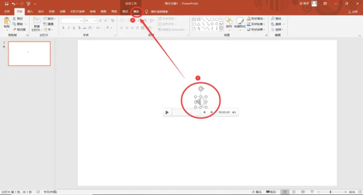Open the audio tools Format tab
Viewport: 363px width, 195px height.
125,11
